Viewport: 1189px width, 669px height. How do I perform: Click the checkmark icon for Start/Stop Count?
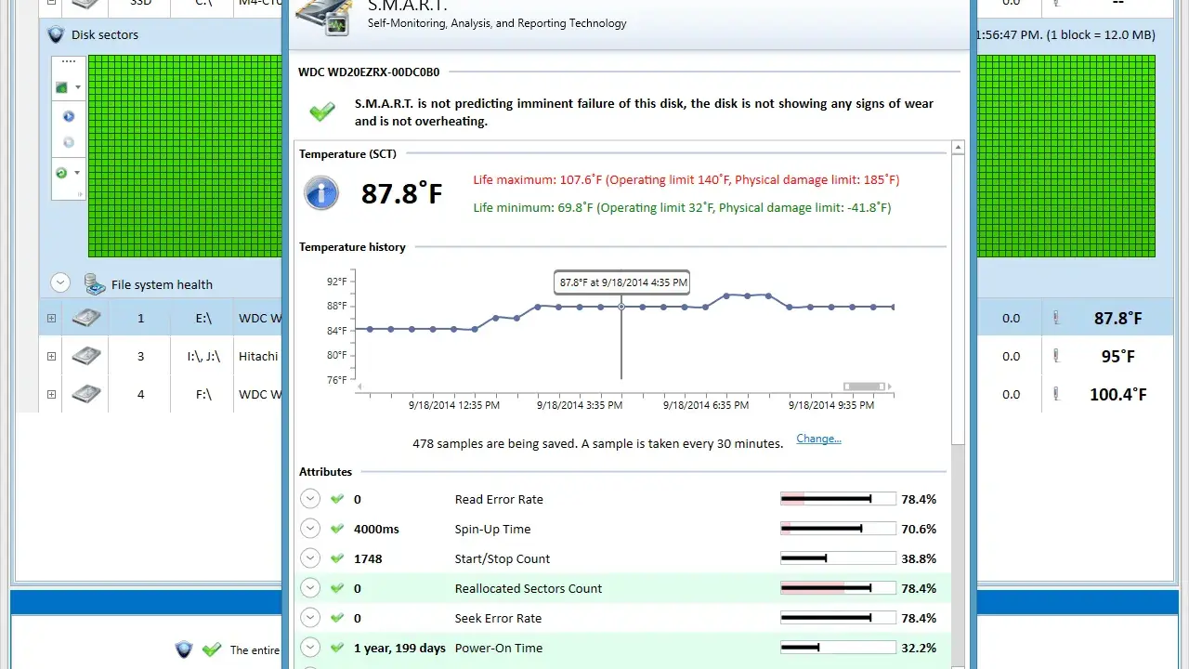tap(337, 558)
